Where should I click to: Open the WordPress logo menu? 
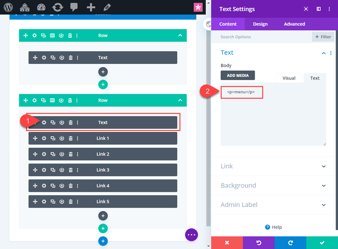(8, 7)
